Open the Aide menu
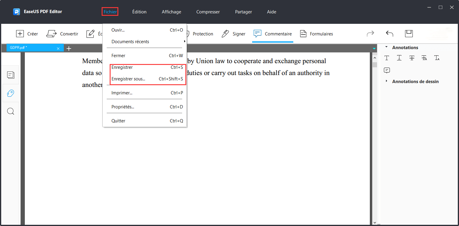The image size is (459, 226). pyautogui.click(x=272, y=12)
